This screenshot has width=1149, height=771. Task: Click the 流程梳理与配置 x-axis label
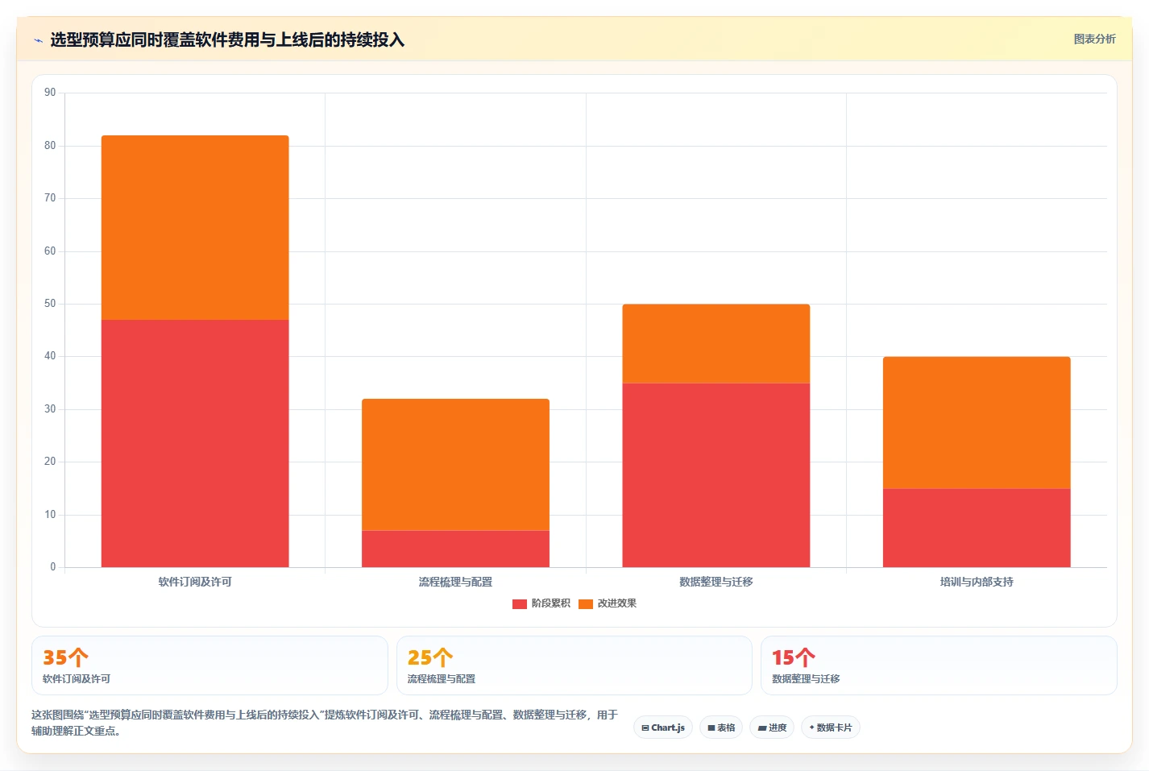[x=455, y=582]
